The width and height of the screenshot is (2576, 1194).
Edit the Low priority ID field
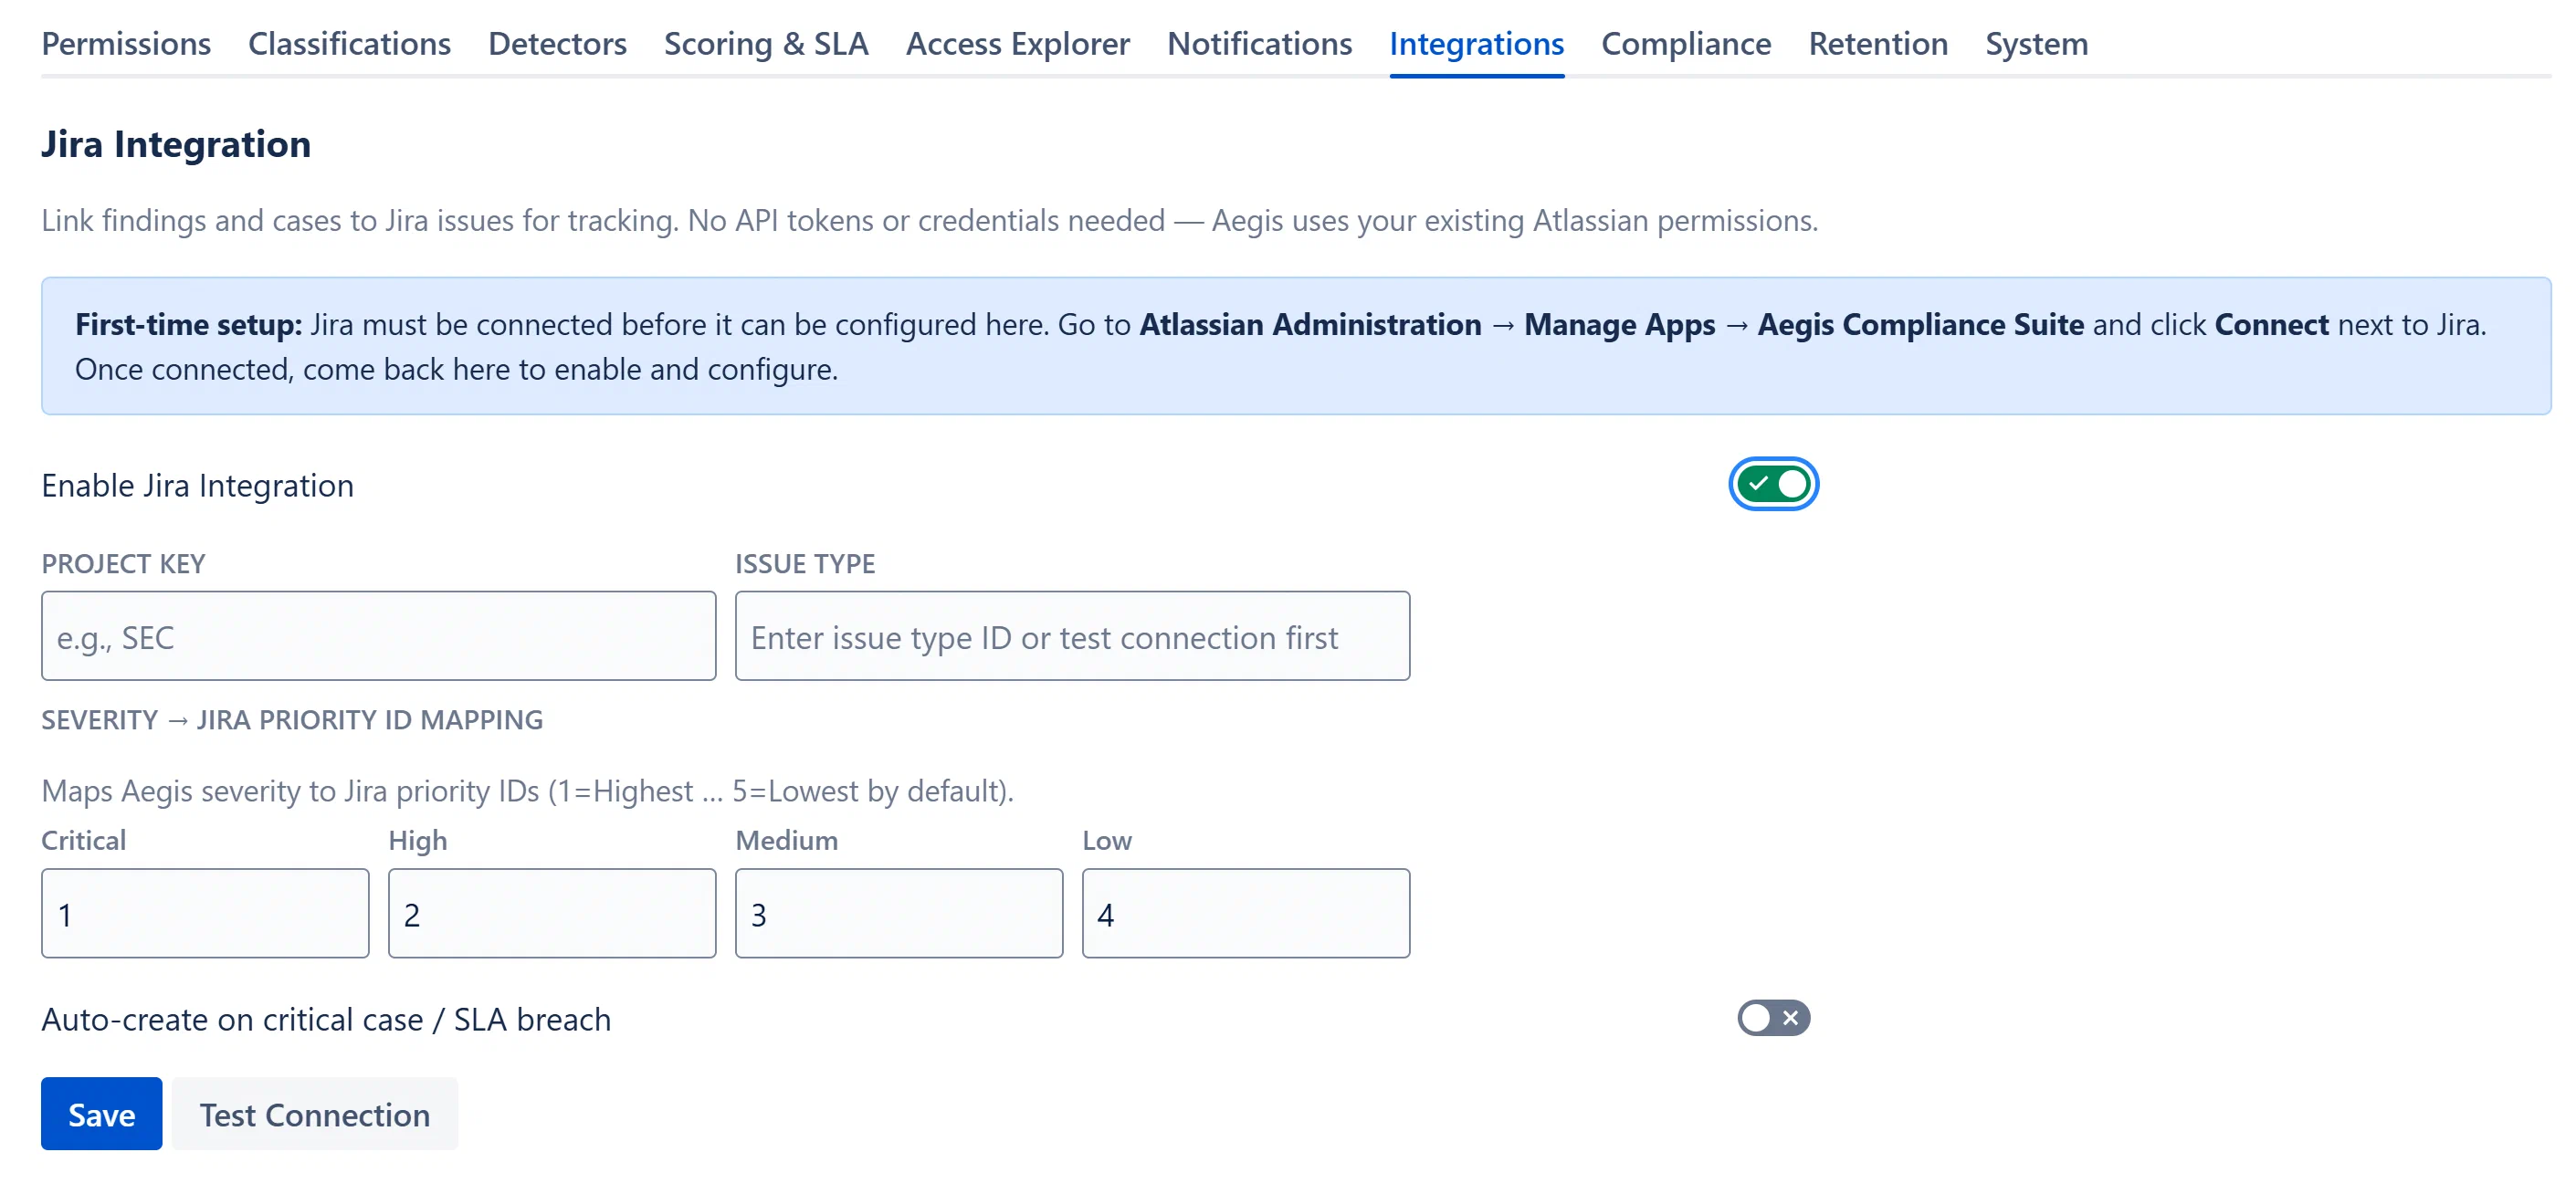1246,913
